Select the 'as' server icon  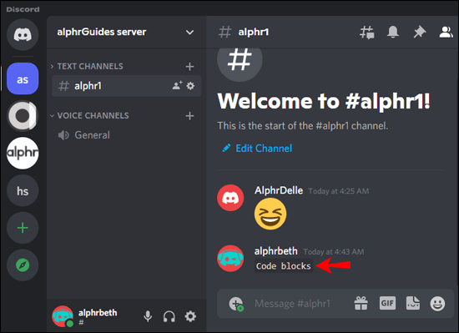[23, 78]
